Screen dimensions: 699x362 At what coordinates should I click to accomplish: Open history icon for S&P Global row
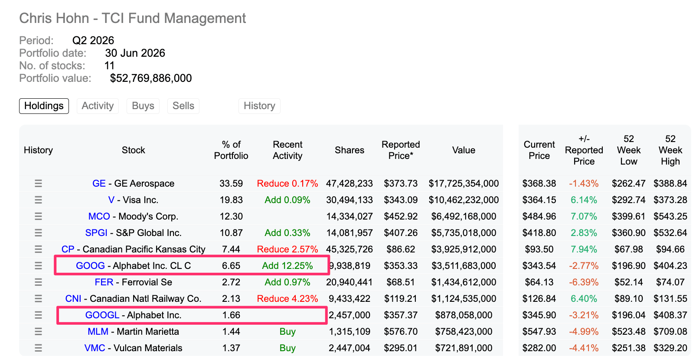38,233
